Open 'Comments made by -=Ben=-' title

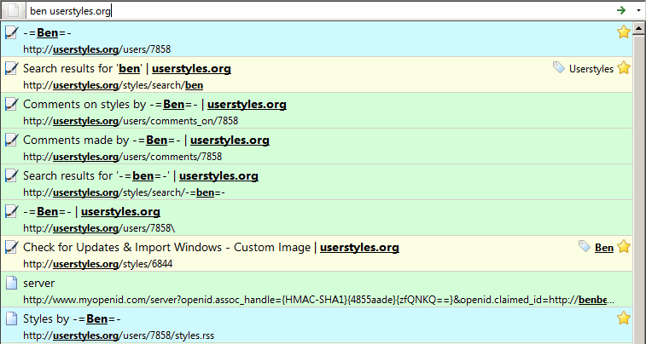click(146, 140)
